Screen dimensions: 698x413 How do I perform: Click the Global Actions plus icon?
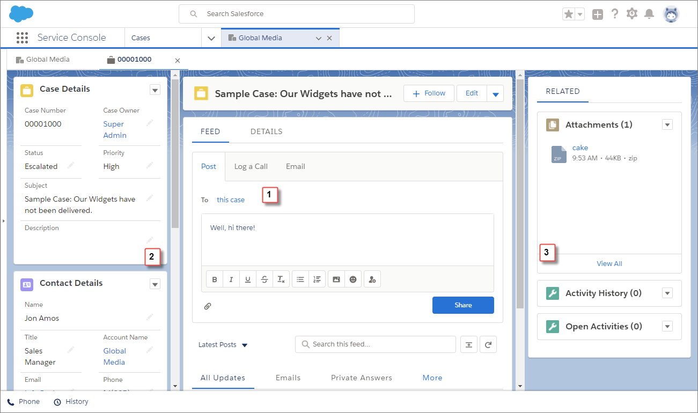point(598,14)
